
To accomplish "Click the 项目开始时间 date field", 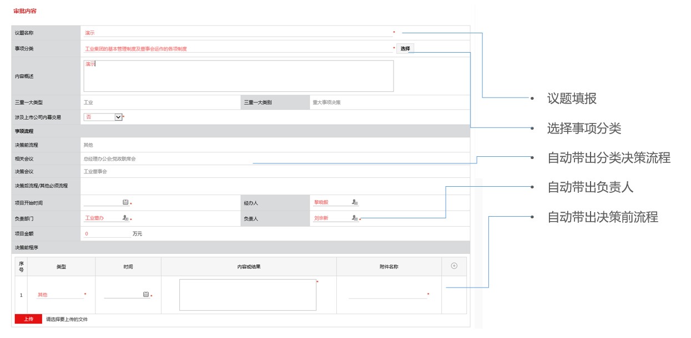I will 102,202.
